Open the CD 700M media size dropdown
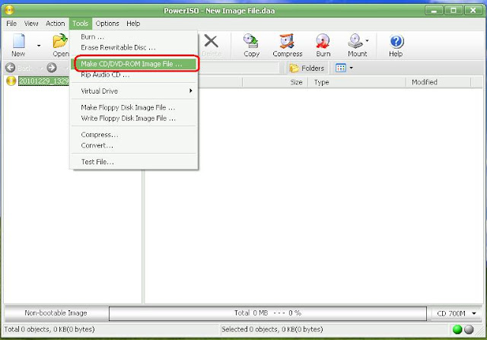This screenshot has height=340, width=487. [457, 313]
